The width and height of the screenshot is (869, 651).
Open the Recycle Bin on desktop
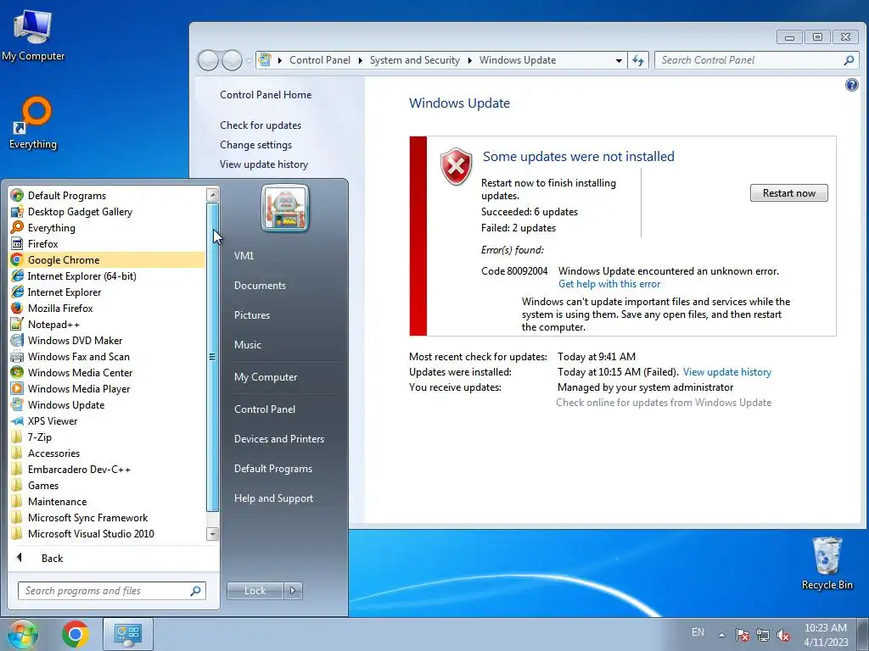pos(827,563)
